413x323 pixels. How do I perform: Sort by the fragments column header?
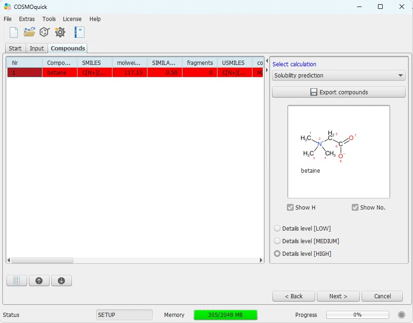(x=200, y=63)
